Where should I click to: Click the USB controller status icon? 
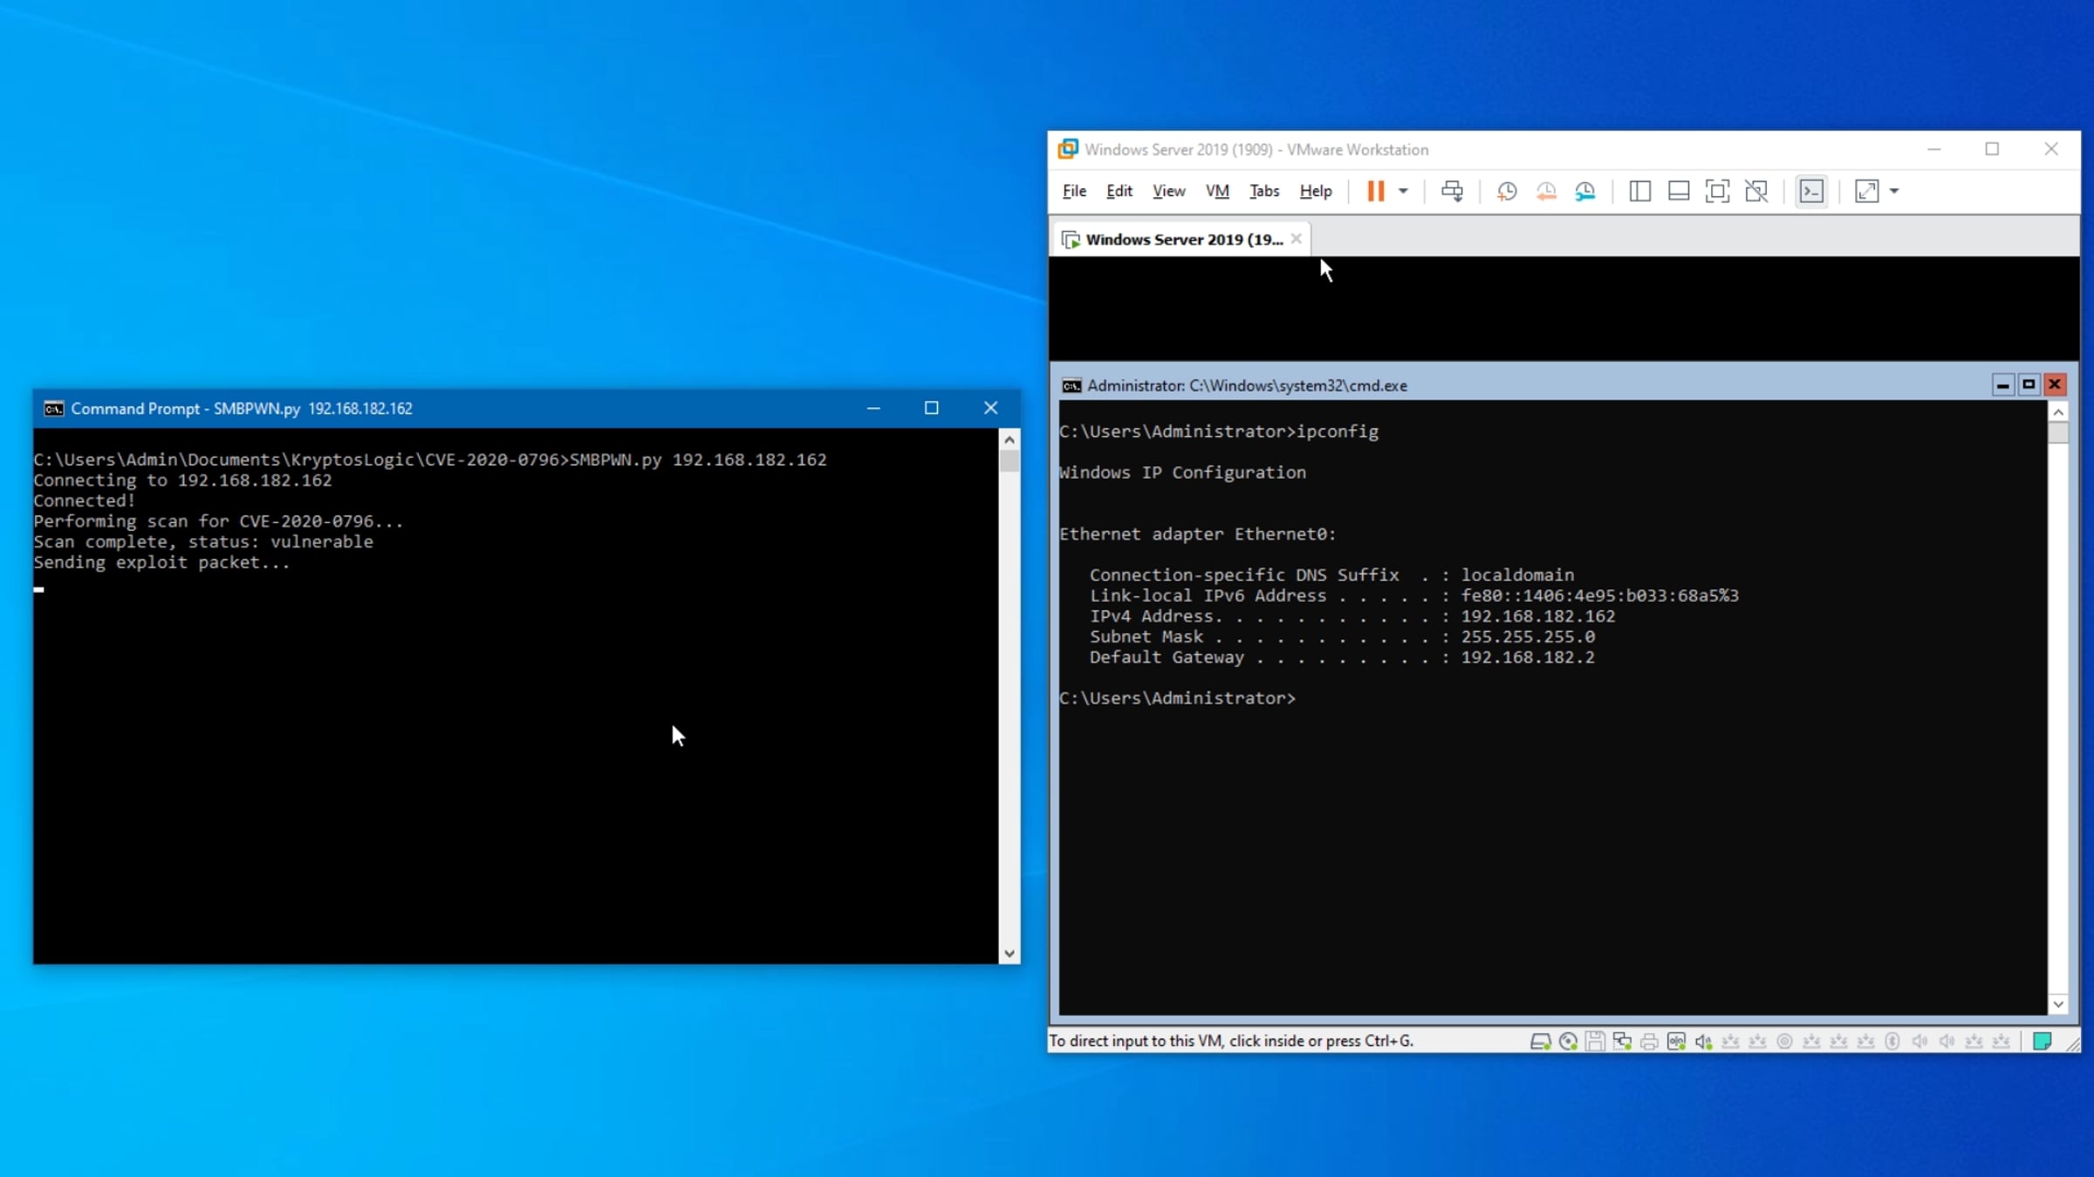point(1676,1041)
